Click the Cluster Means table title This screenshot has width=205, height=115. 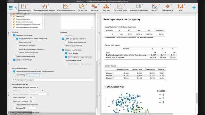point(110,66)
